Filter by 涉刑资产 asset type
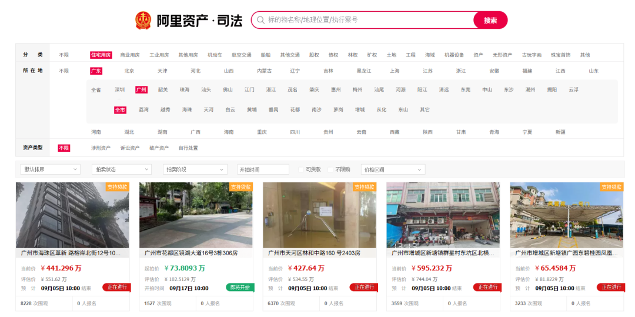Image resolution: width=635 pixels, height=317 pixels. pos(101,148)
